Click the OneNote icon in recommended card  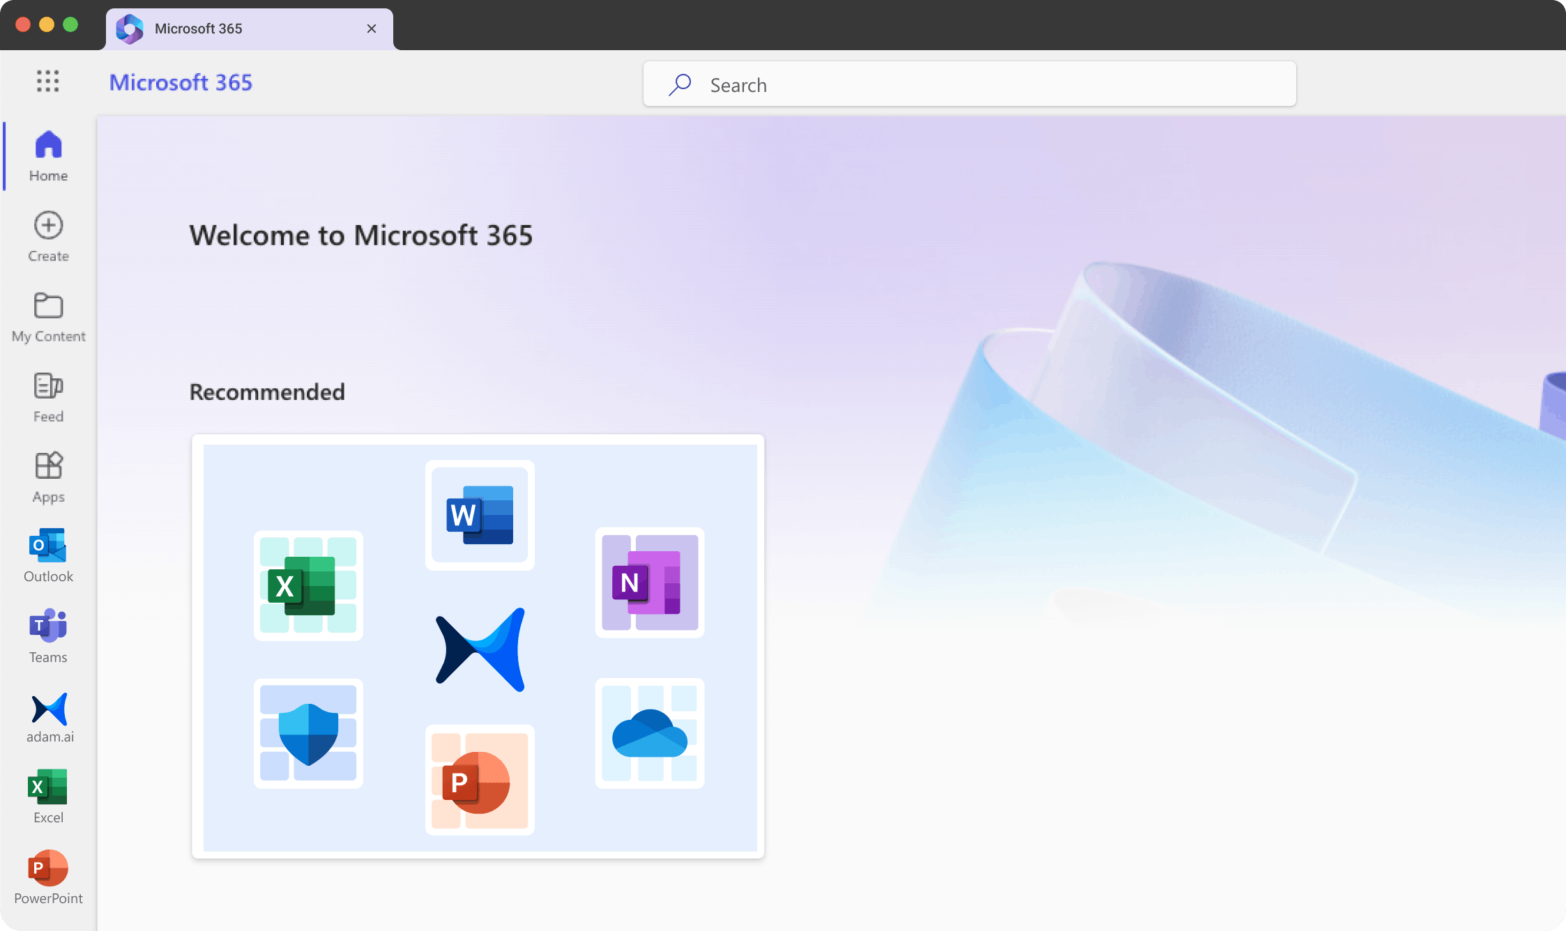(x=649, y=583)
